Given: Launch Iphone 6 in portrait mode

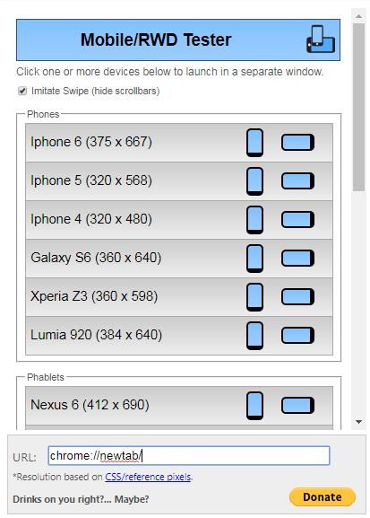Looking at the screenshot, I should 254,143.
